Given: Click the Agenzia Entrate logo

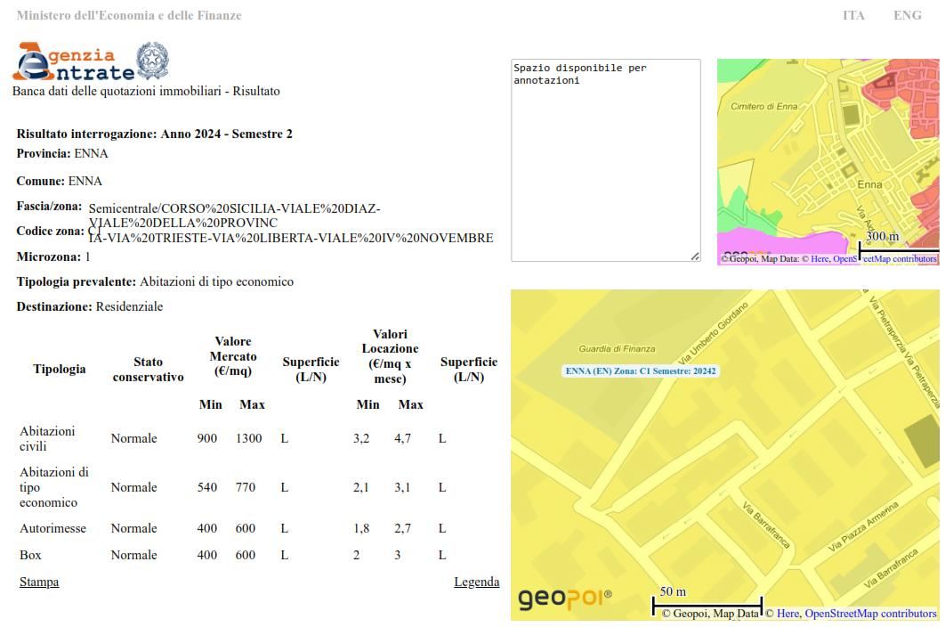Looking at the screenshot, I should tap(75, 62).
